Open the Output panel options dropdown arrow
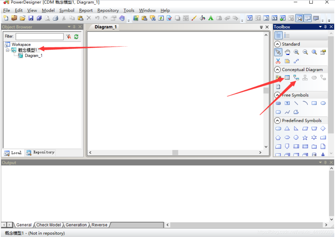 [320, 163]
